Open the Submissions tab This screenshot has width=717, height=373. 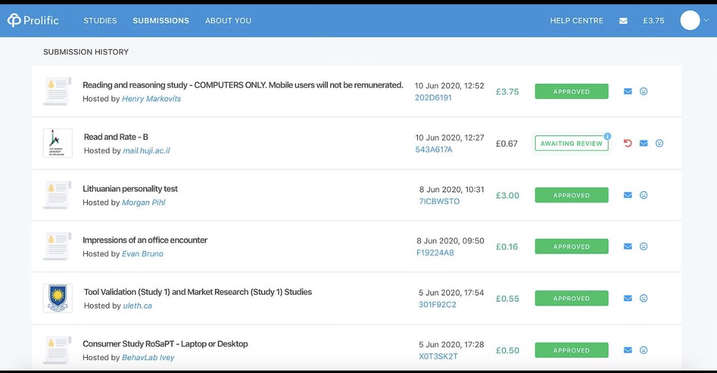coord(161,21)
